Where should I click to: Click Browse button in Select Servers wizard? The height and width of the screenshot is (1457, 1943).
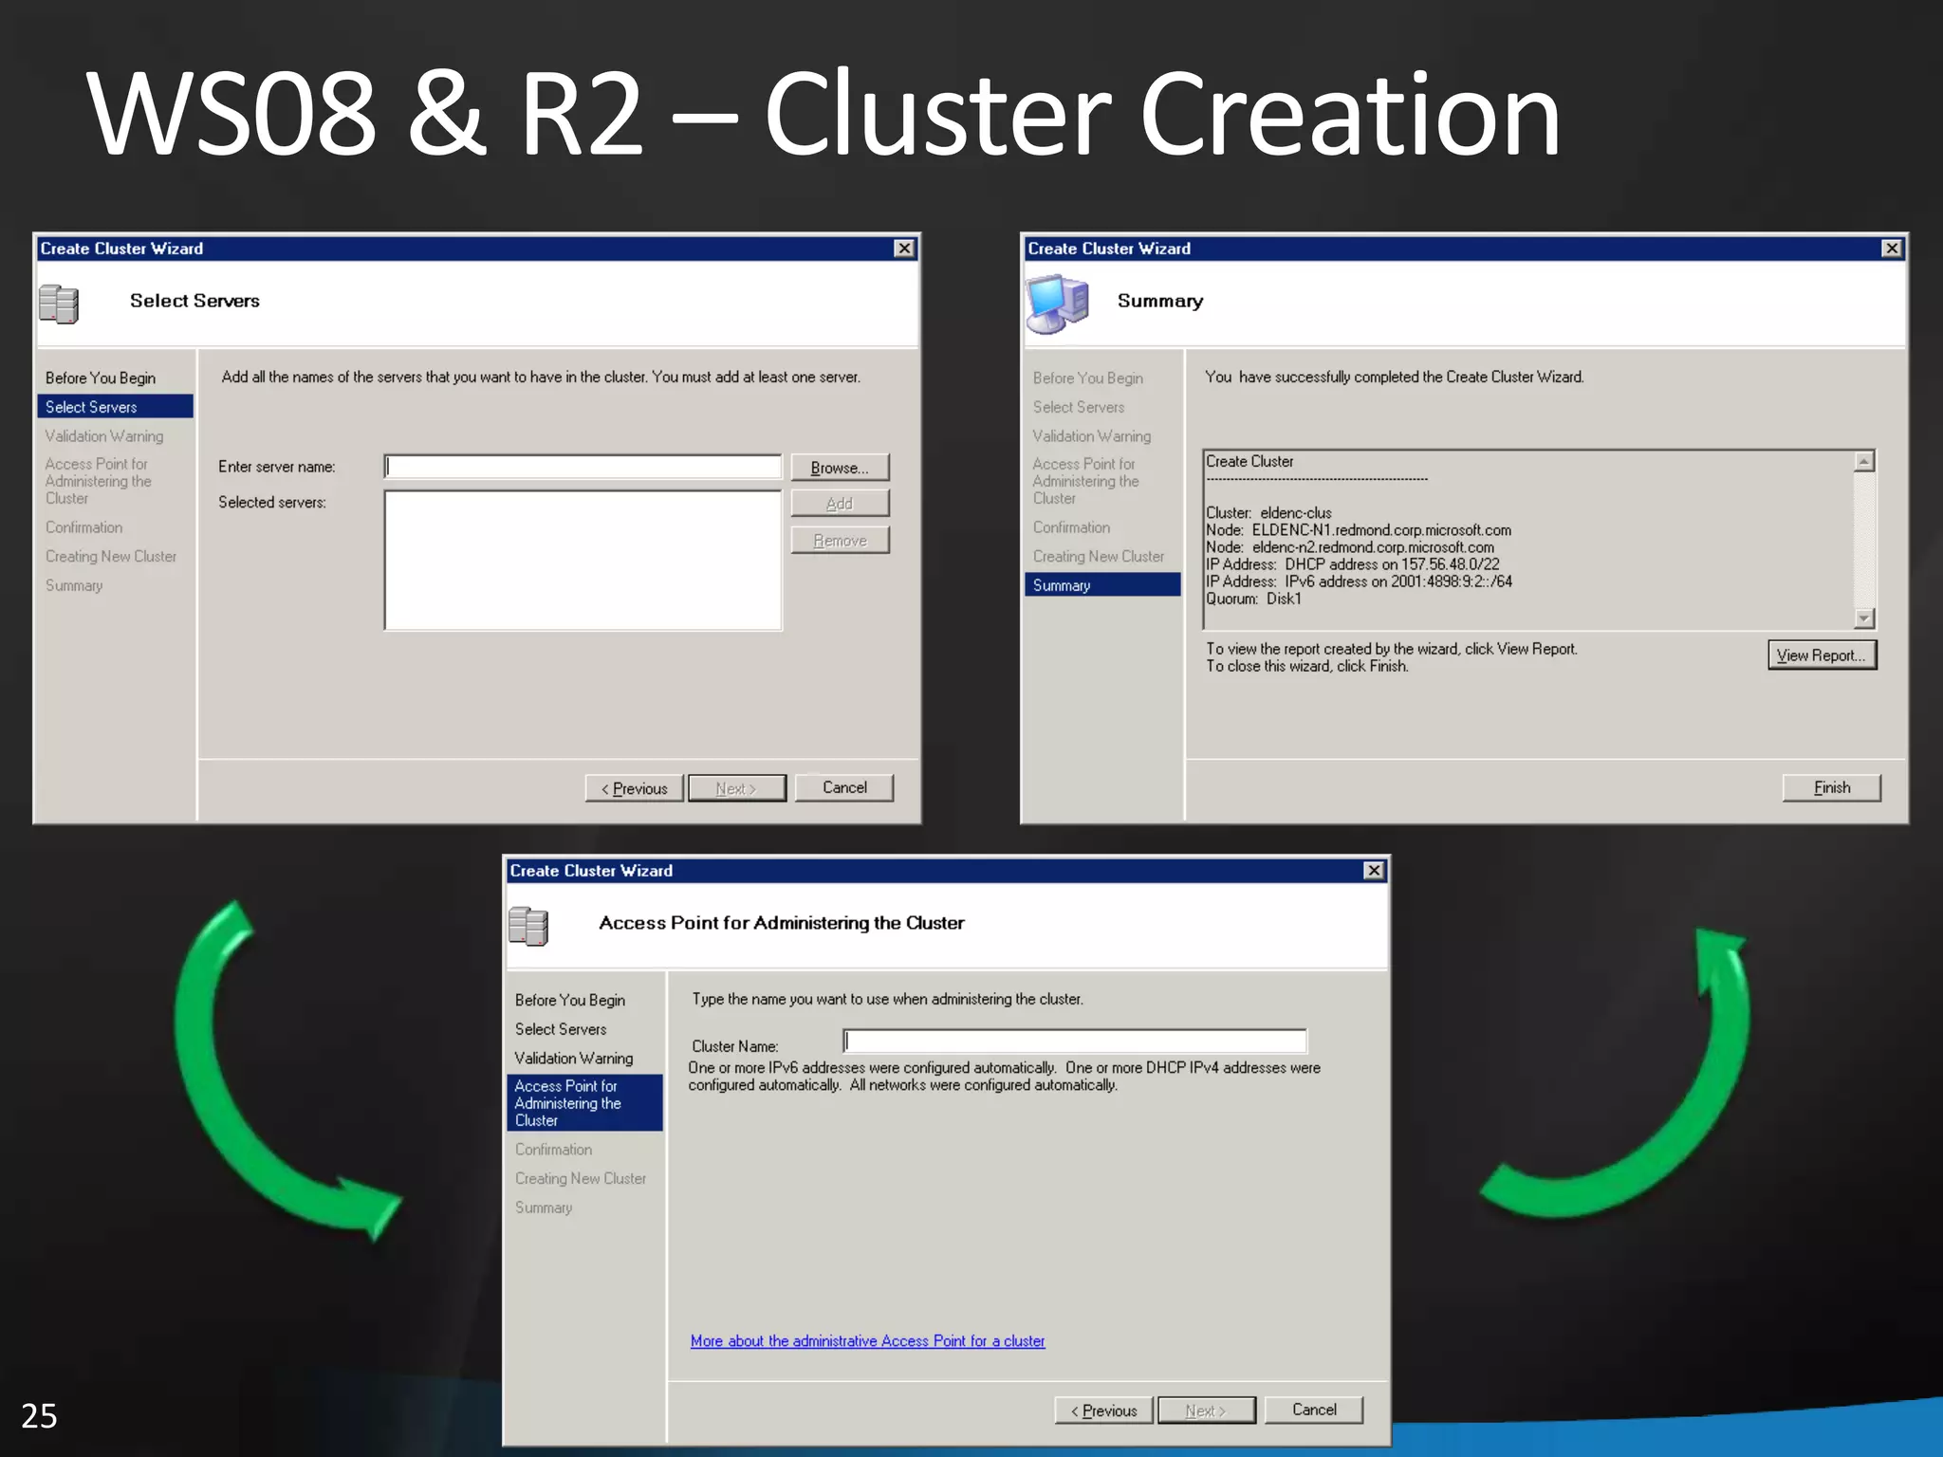840,468
